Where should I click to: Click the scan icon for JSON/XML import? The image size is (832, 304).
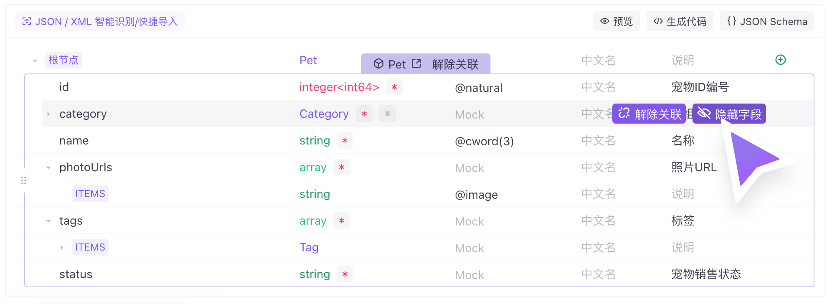(27, 21)
